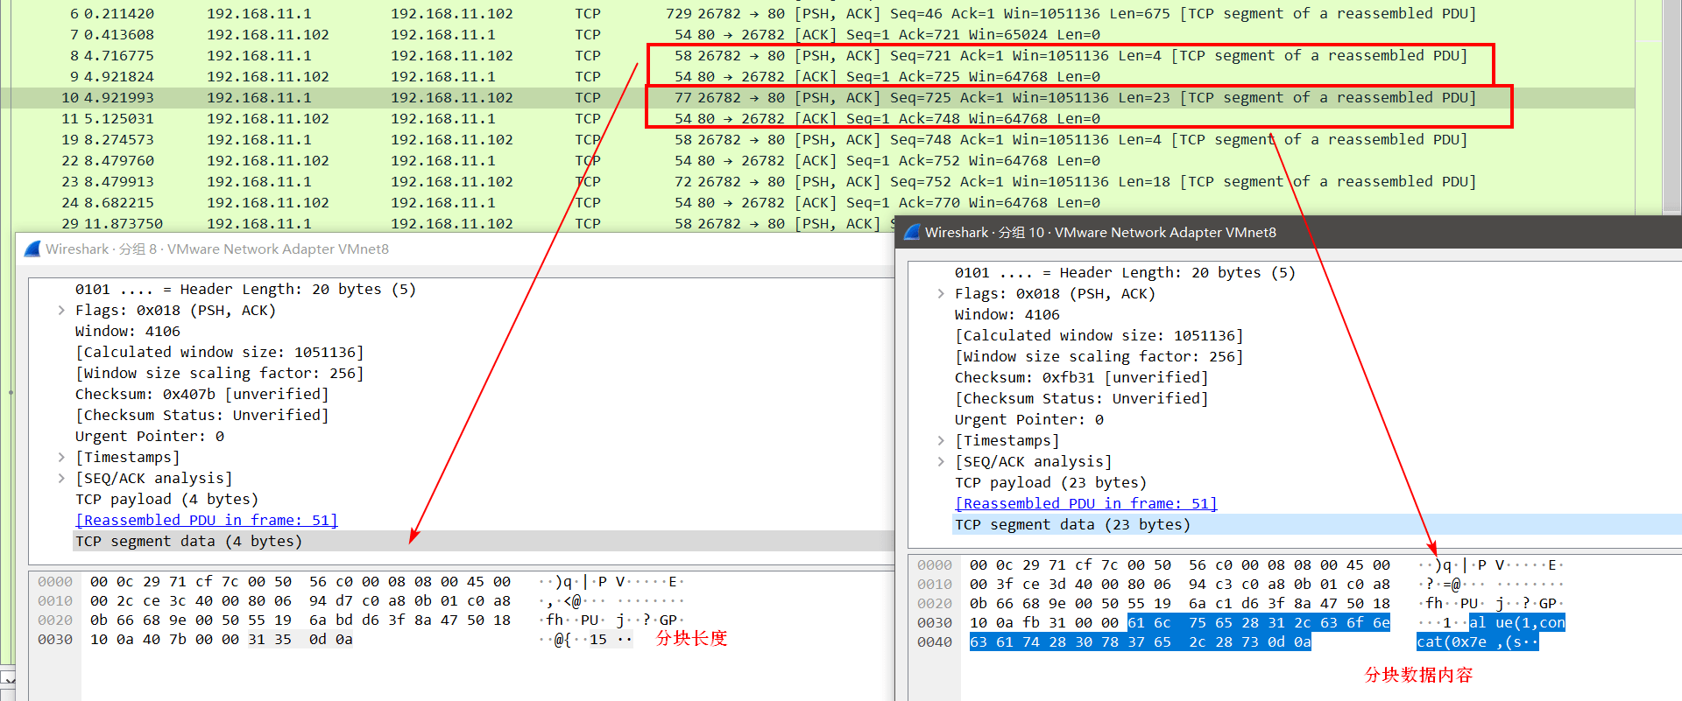The image size is (1682, 701).
Task: Click hex row 0020 in packet 10 window
Action: [x=1180, y=604]
